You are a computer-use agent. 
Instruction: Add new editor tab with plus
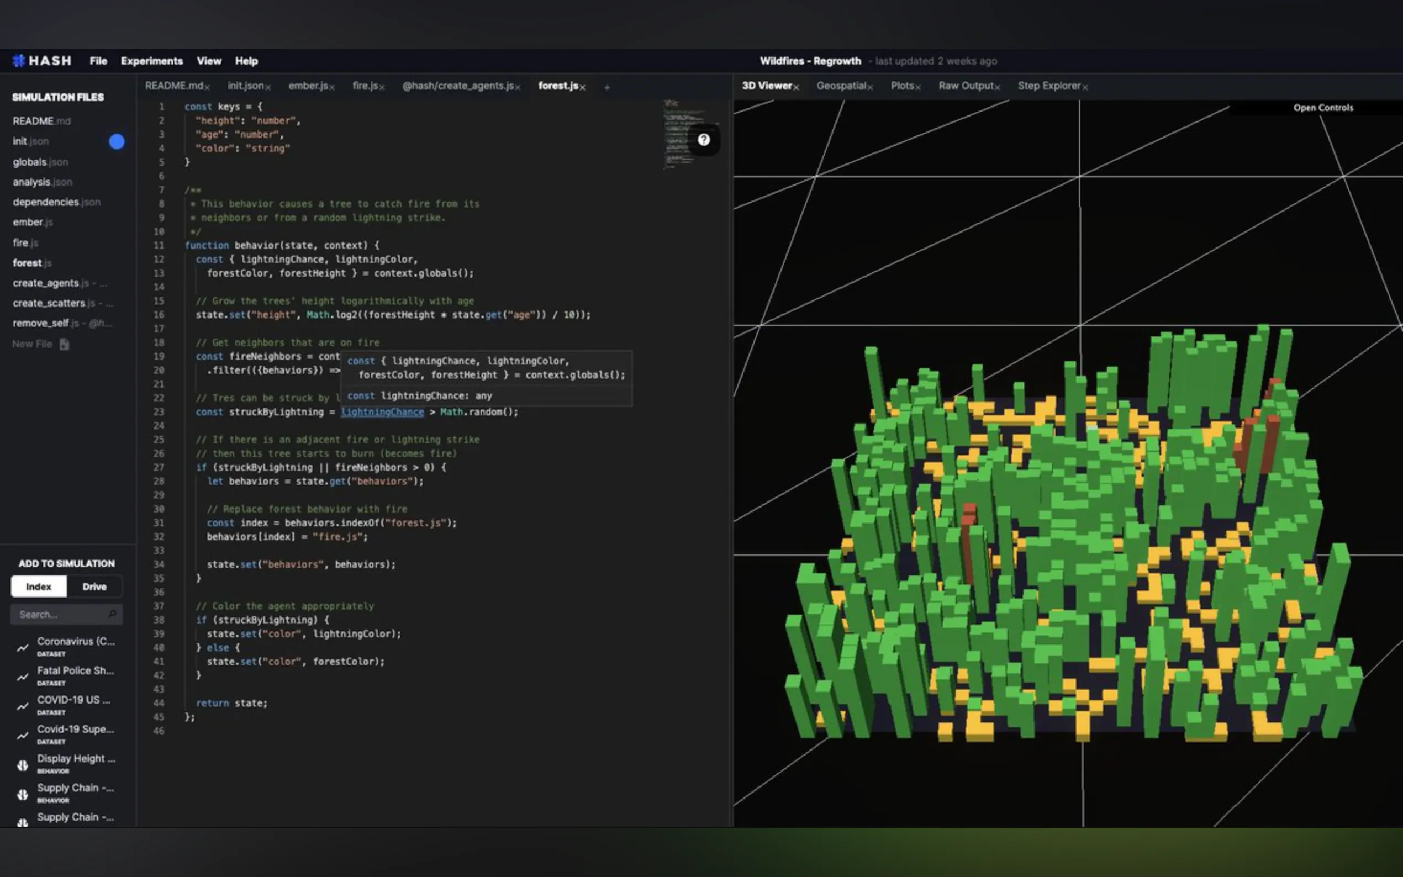click(x=606, y=88)
